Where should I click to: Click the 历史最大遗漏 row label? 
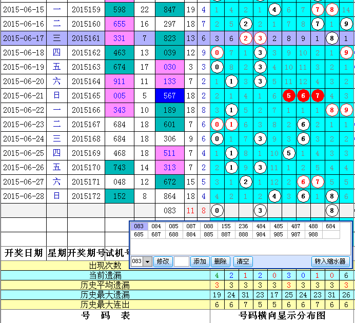coord(105,295)
